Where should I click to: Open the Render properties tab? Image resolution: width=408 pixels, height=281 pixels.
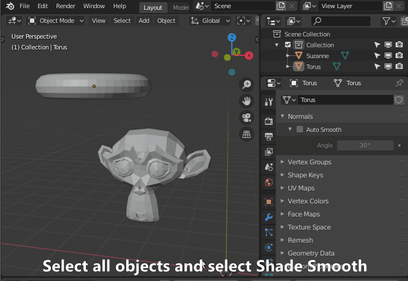pyautogui.click(x=269, y=121)
